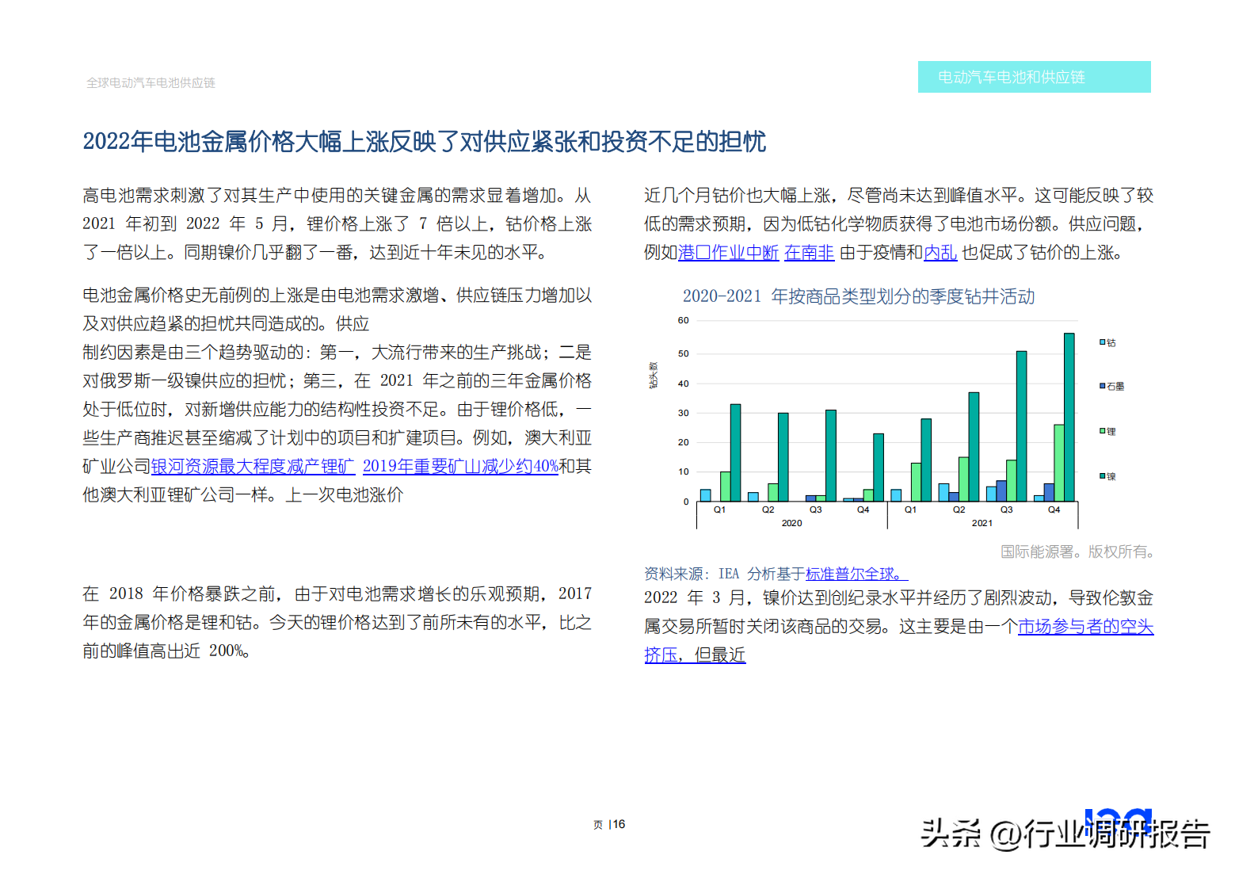This screenshot has height=874, width=1235.
Task: Select the cyan 电动汽车电池和供应链 header banner
Action: 1034,77
